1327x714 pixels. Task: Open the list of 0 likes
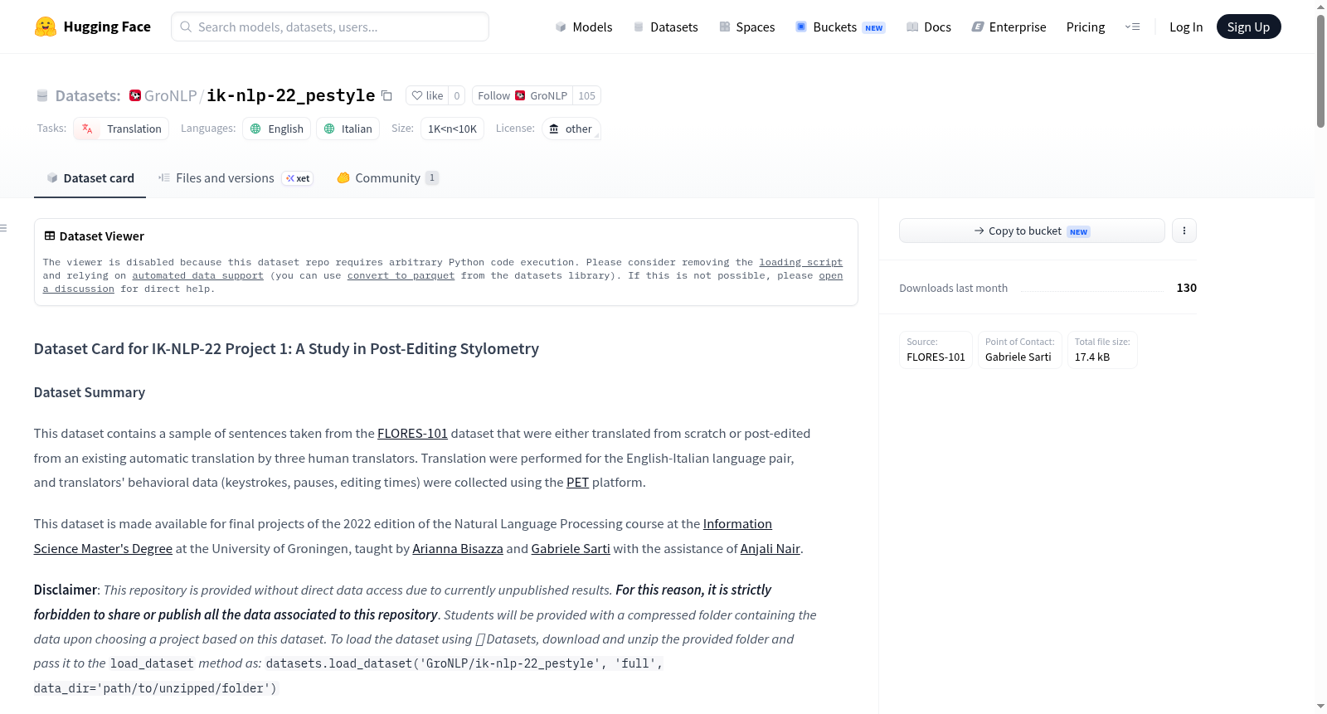456,95
